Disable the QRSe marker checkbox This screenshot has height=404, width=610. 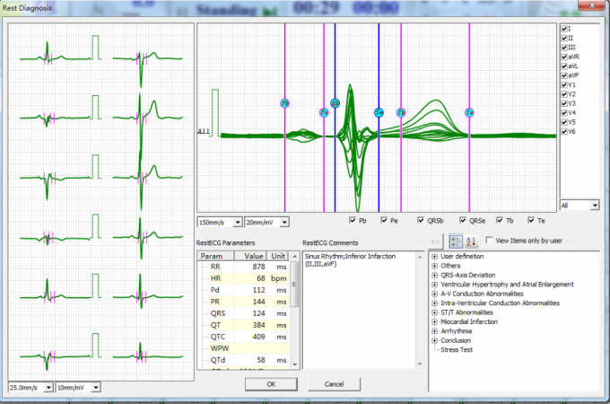[x=463, y=220]
